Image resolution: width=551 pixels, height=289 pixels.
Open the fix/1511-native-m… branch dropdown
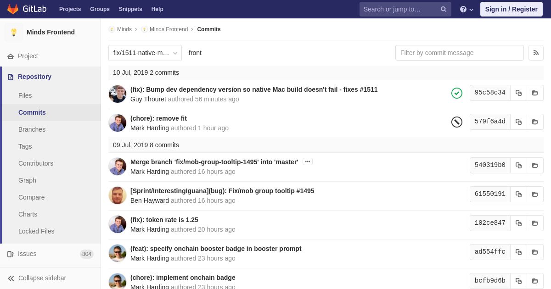coord(145,53)
